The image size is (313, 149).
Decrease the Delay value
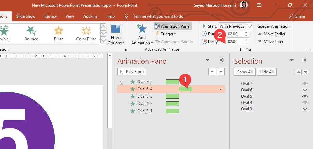(246, 43)
